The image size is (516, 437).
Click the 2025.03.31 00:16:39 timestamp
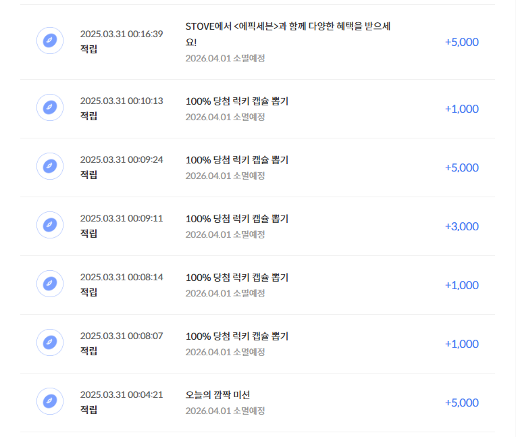(x=122, y=34)
